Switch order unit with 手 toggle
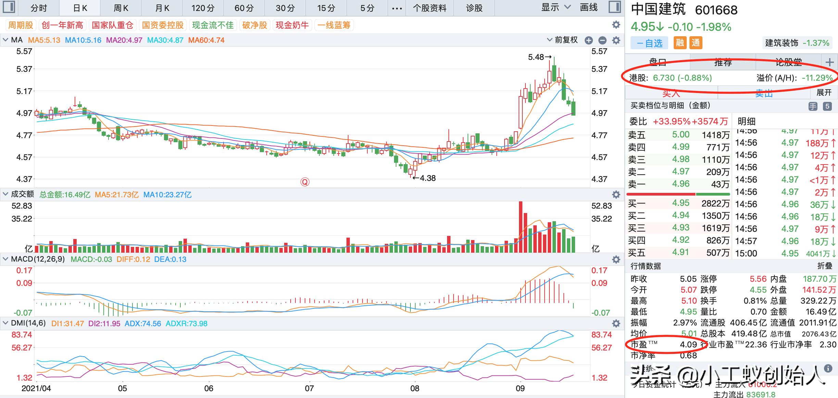Image resolution: width=838 pixels, height=398 pixels. [813, 106]
